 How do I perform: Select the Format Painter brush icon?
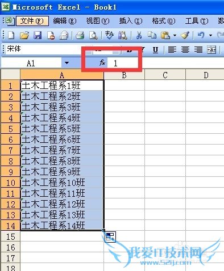(x=185, y=35)
